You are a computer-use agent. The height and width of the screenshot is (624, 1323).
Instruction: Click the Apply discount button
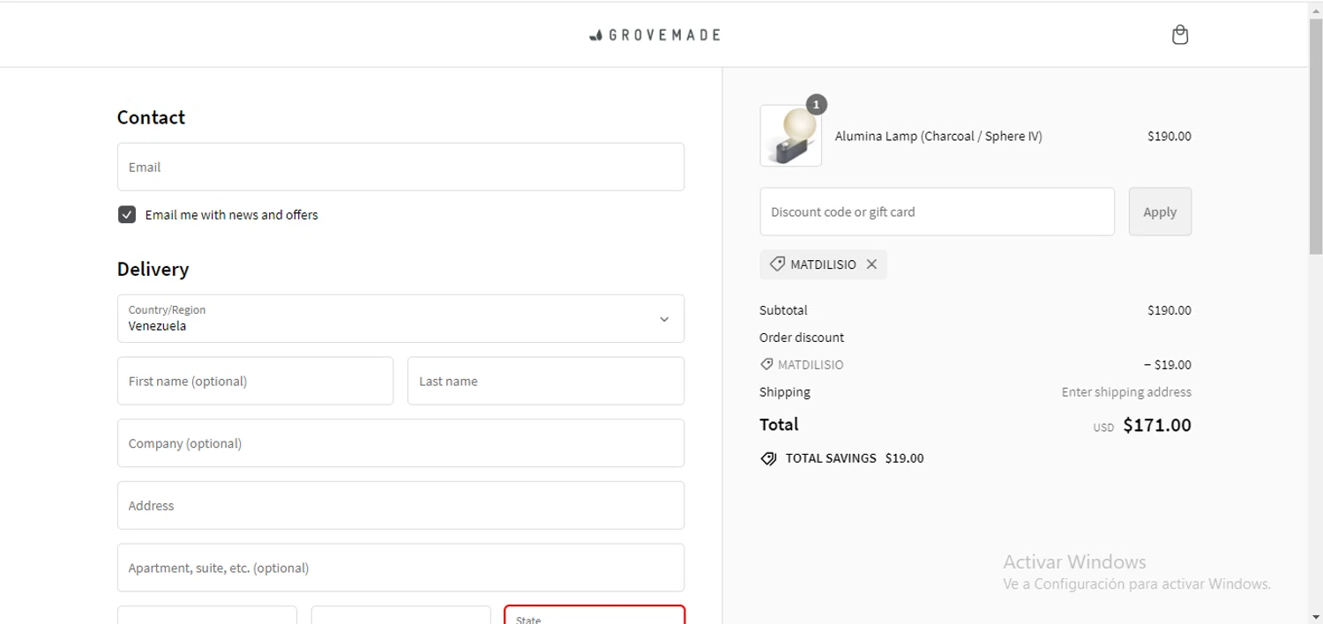click(x=1160, y=212)
